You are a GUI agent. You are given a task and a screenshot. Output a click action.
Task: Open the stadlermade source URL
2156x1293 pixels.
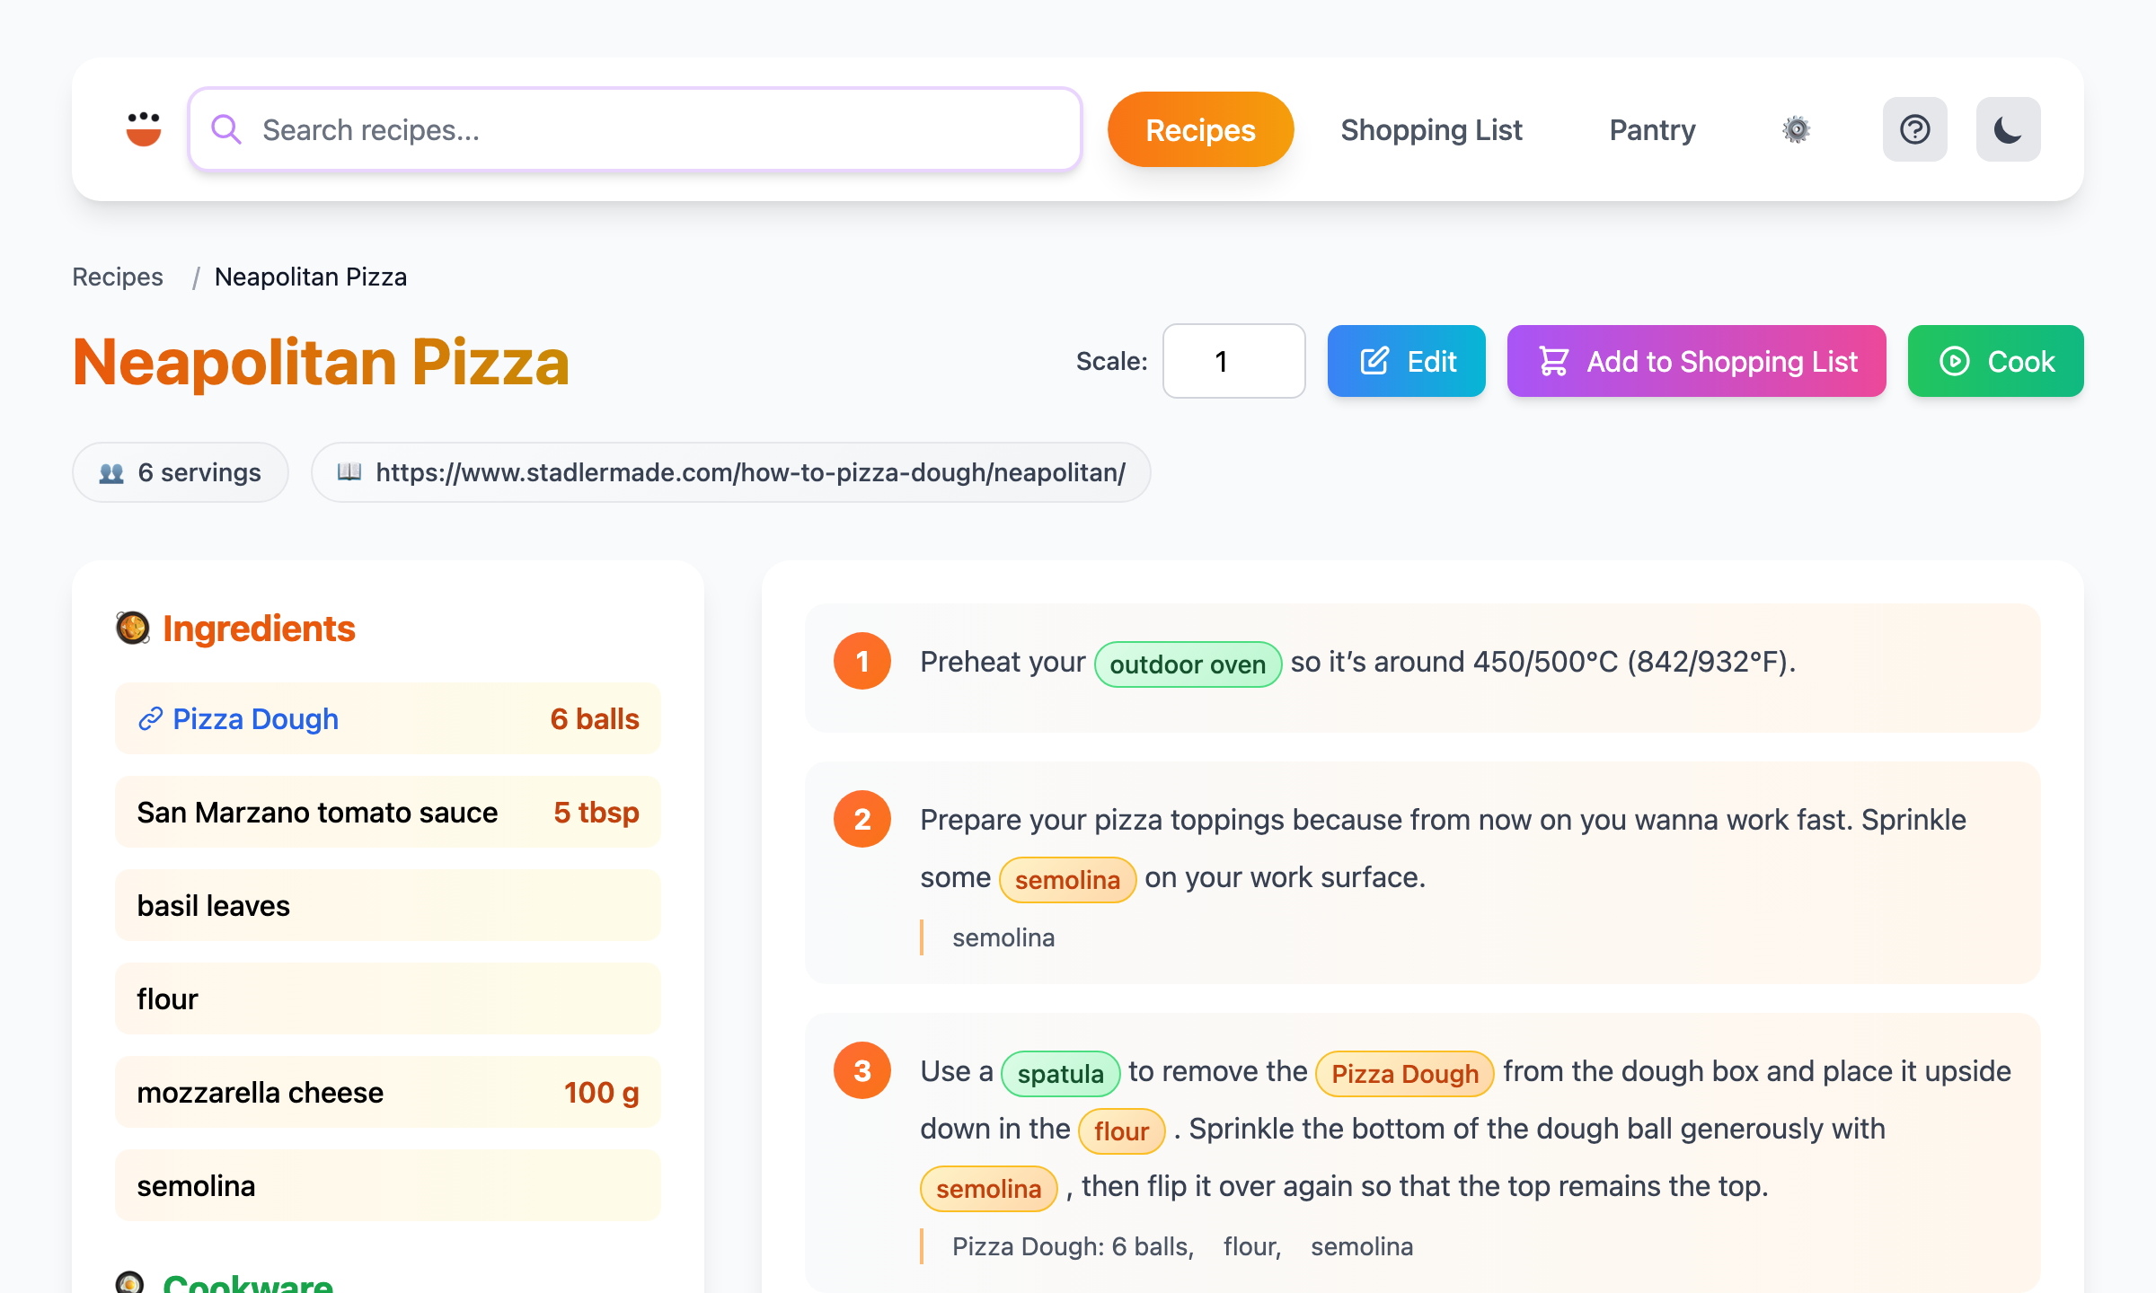(x=749, y=472)
